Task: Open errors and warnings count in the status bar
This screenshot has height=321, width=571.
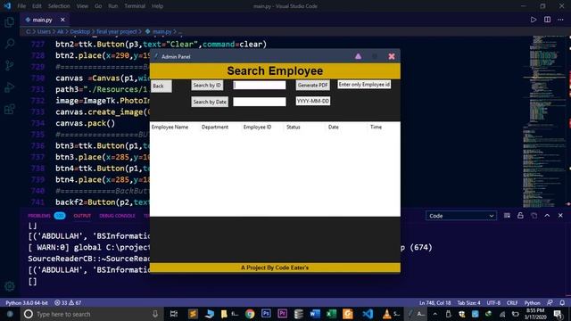Action: [x=68, y=303]
